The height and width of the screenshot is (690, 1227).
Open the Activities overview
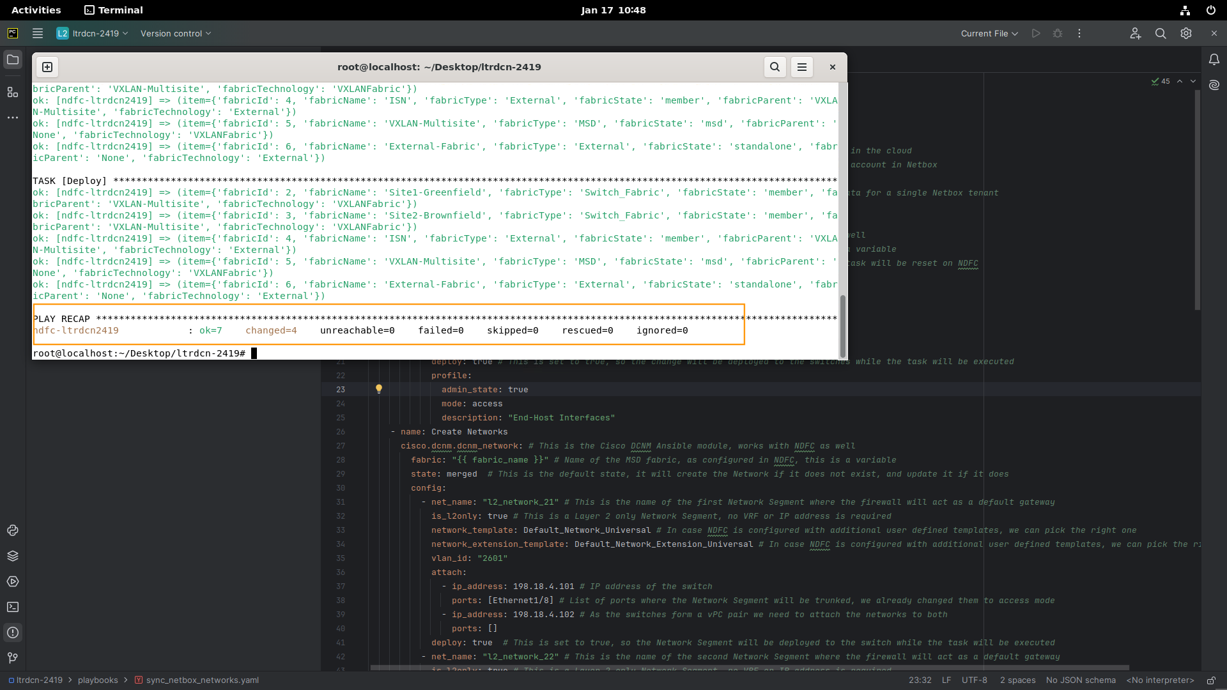point(36,10)
